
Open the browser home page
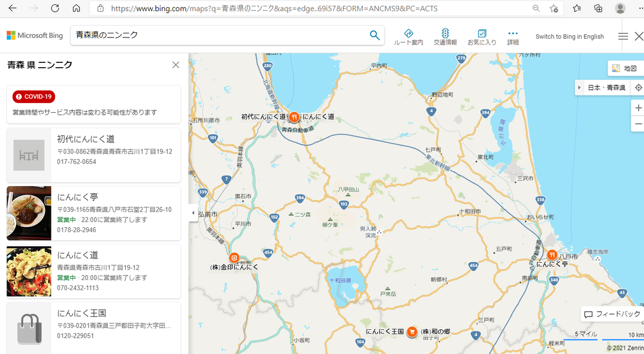pos(76,9)
